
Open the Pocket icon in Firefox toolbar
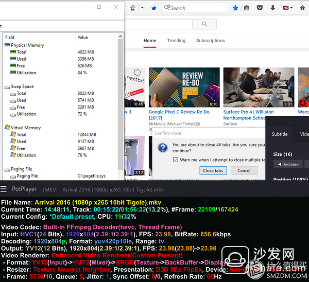click(259, 8)
